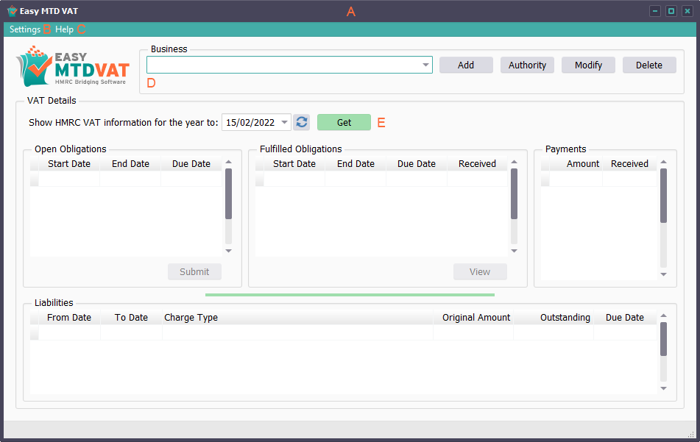Click Fulfilled Obligations Due Date column header
700x442 pixels.
[x=416, y=164]
